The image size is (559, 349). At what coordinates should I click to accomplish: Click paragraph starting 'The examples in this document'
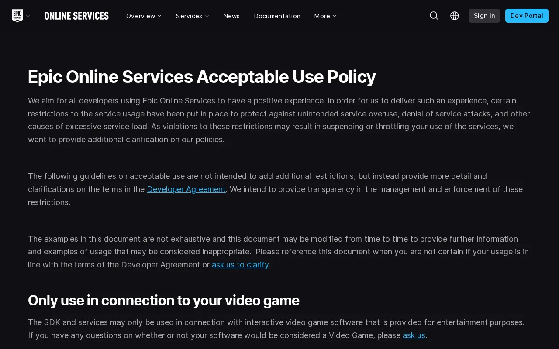click(279, 252)
